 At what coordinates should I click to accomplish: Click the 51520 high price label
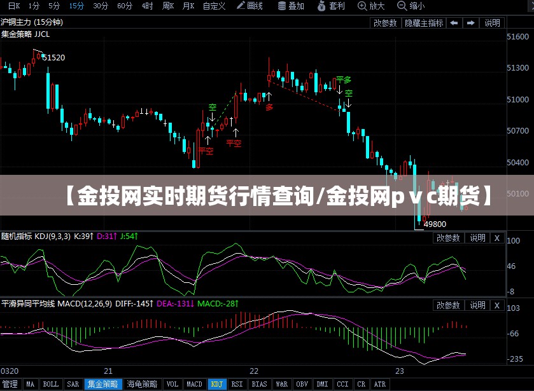click(x=54, y=57)
